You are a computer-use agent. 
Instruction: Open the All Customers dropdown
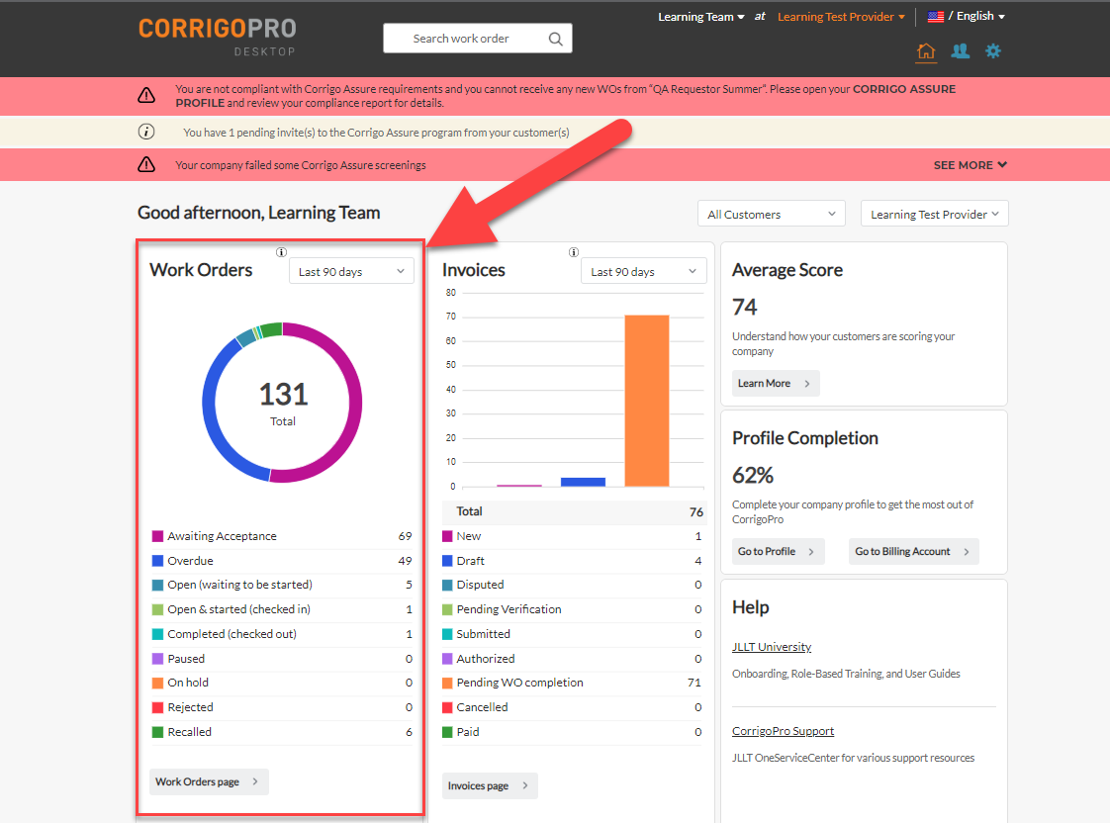(771, 215)
